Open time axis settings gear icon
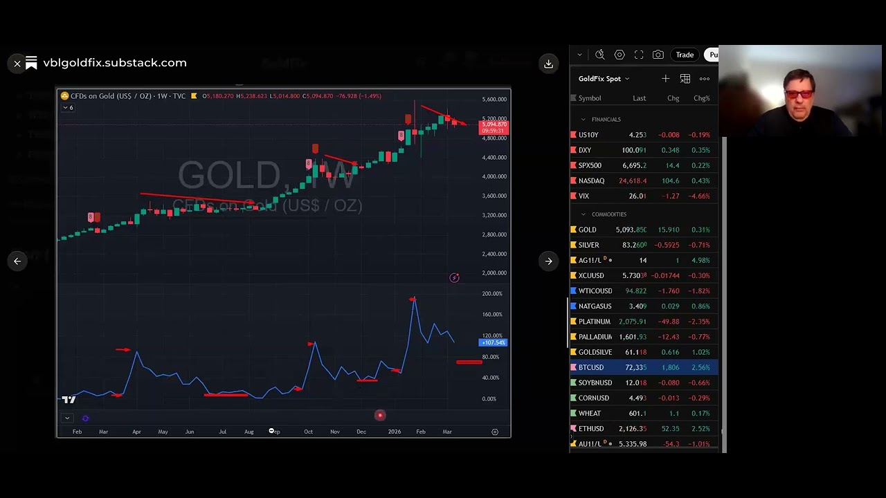Screen dimensions: 886x498 tap(495, 432)
